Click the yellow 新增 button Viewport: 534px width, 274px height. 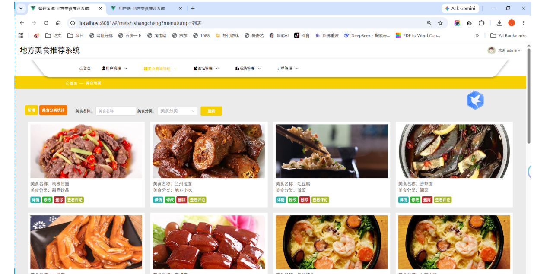click(32, 110)
